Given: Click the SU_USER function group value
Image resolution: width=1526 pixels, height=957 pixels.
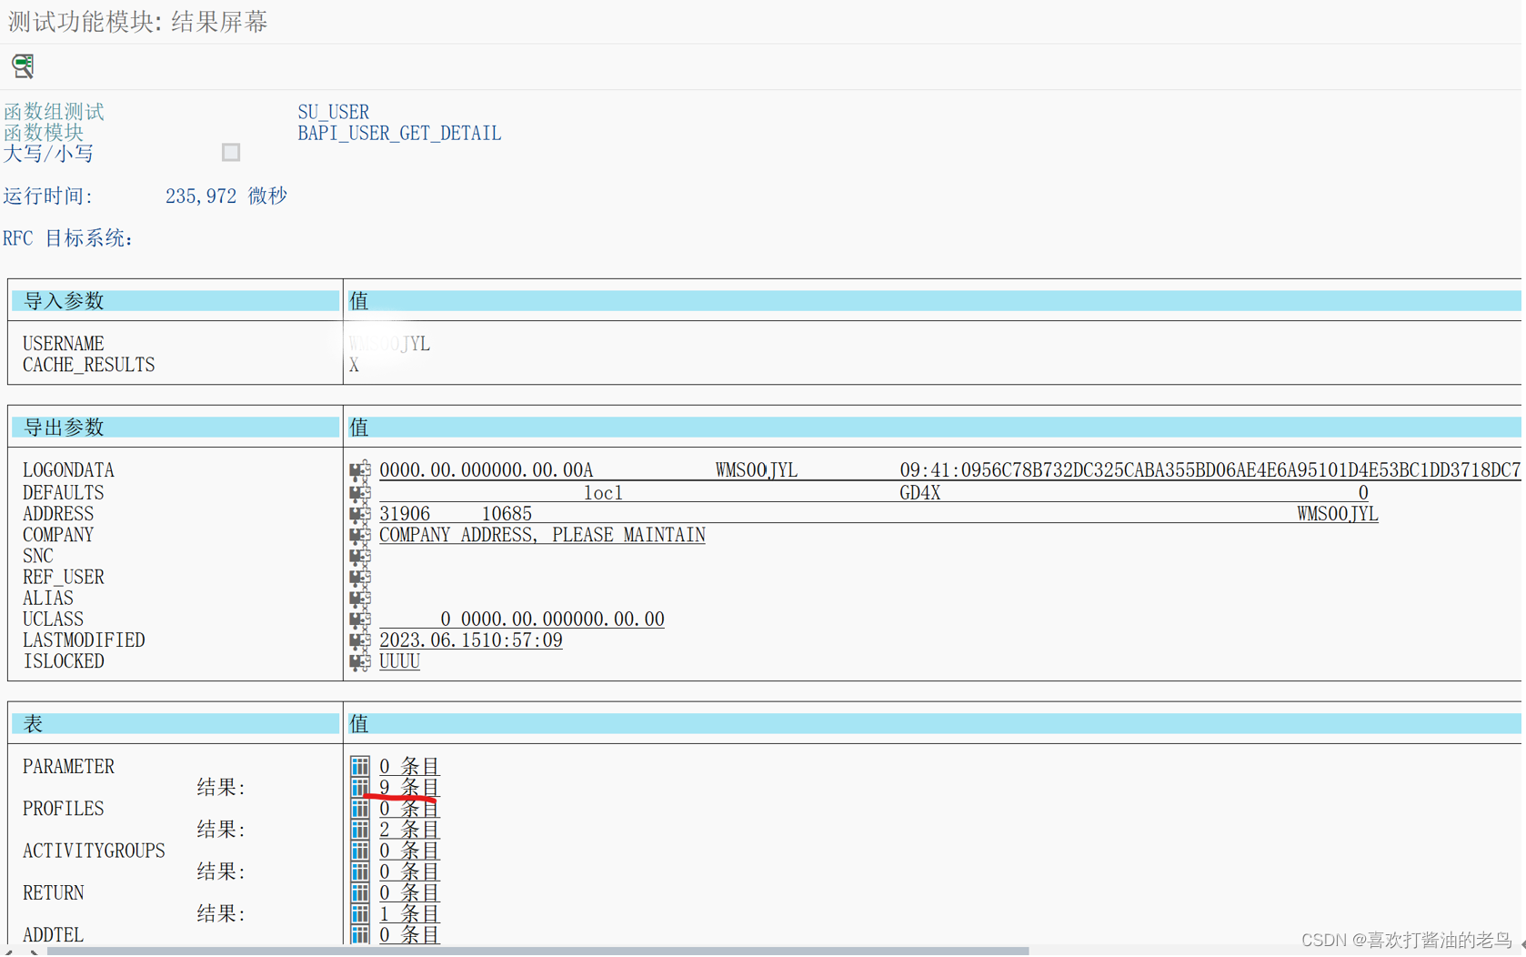Looking at the screenshot, I should [x=334, y=112].
